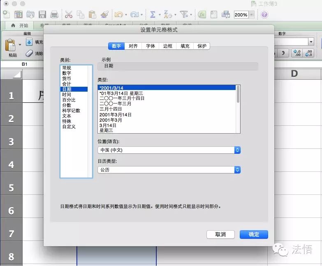The image size is (322, 266).
Task: Click the Undo arrow icon
Action: point(119,14)
